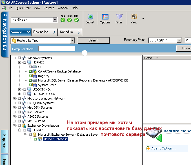Toggle the UC-DOMINO. checkbox
Image resolution: width=191 pixels, height=165 pixels.
25,89
